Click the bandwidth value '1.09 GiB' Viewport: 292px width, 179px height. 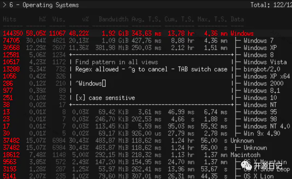pyautogui.click(x=115, y=41)
